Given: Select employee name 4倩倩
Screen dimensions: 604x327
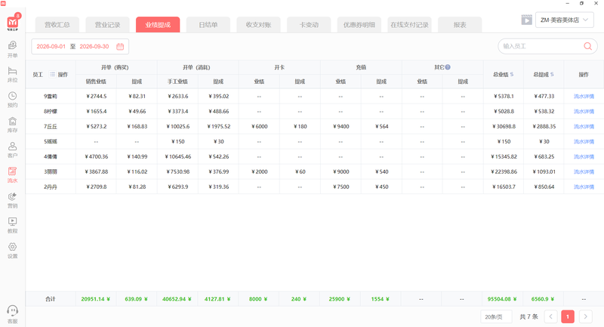Looking at the screenshot, I should pyautogui.click(x=51, y=157).
